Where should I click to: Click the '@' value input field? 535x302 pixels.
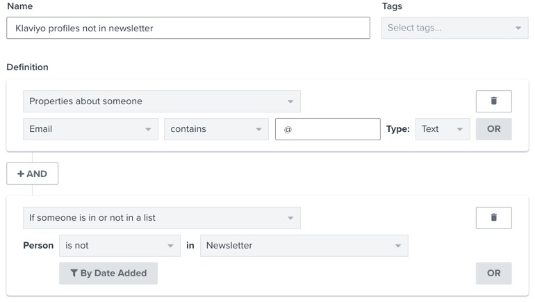(x=327, y=129)
